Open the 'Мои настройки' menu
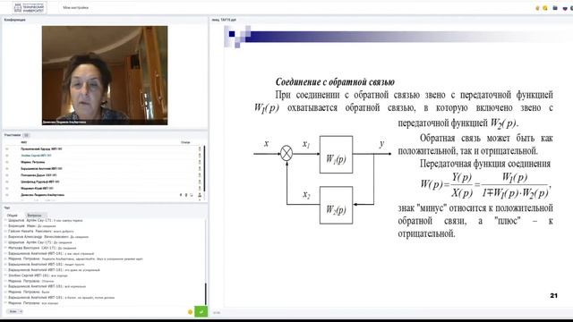Viewport: 573px width, 322px height. (x=75, y=8)
